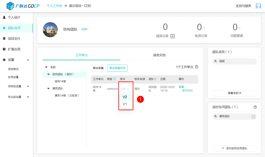This screenshot has width=265, height=157.
Task: Collapse the 全部 tree node triangle
Action: (46, 67)
